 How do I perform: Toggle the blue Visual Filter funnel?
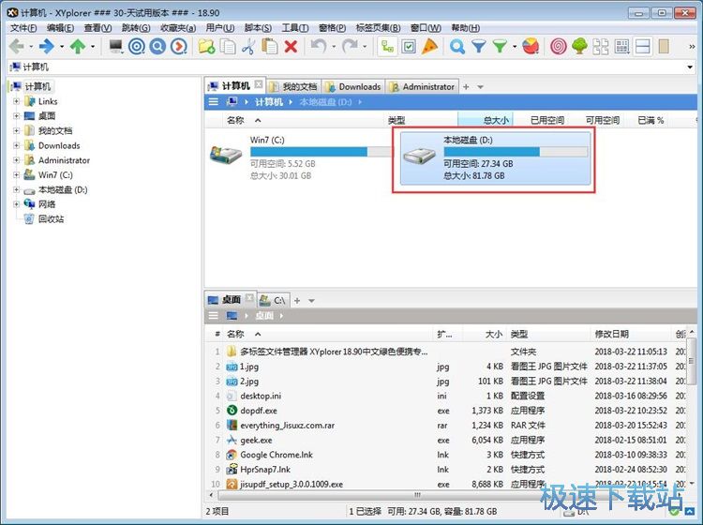coord(478,46)
